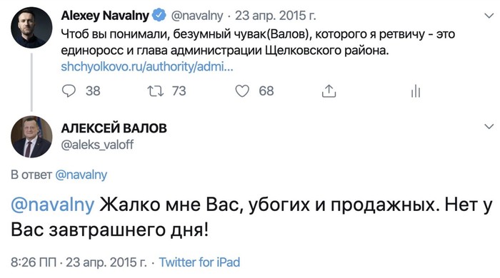The image size is (500, 278).
Task: Click the @navalny mention before 'Жалко мне Вас'
Action: (x=53, y=205)
